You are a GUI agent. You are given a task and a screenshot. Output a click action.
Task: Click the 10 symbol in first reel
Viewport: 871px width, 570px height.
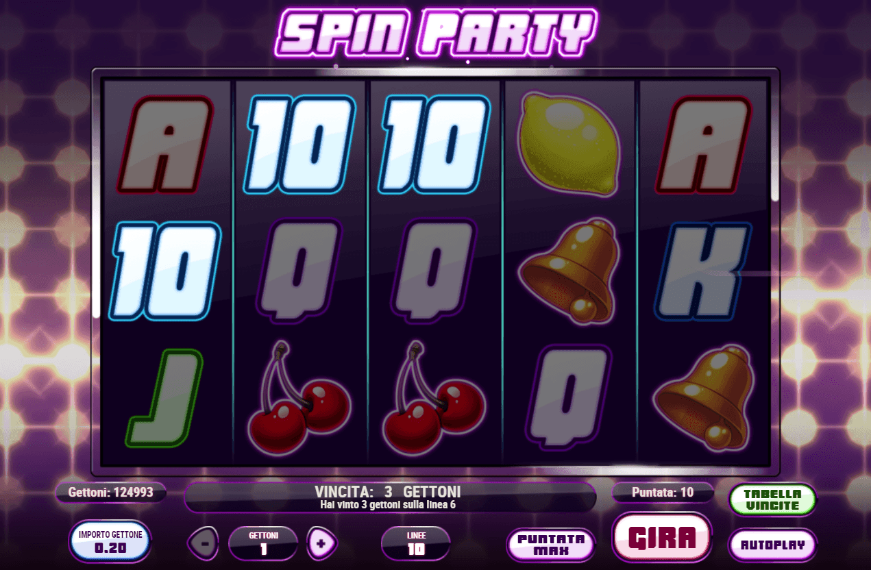point(165,272)
